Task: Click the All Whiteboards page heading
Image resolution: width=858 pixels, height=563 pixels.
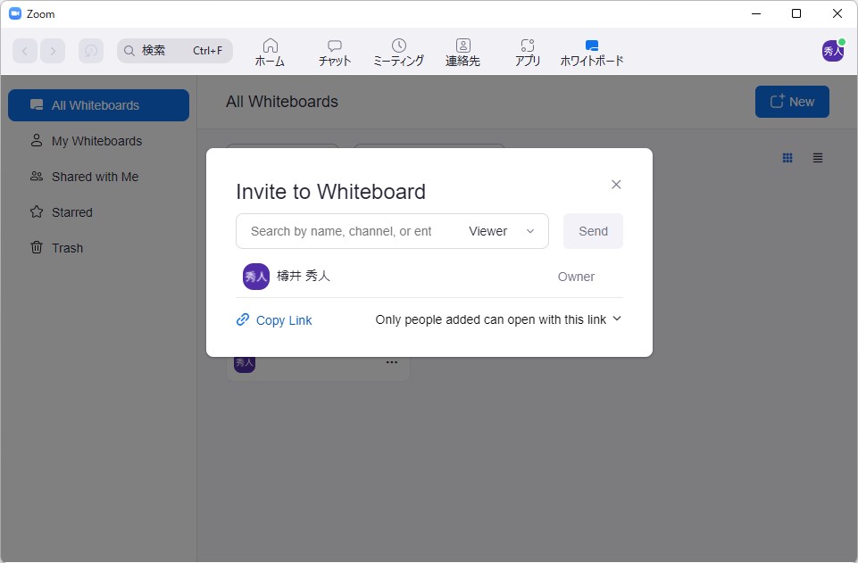Action: [282, 102]
